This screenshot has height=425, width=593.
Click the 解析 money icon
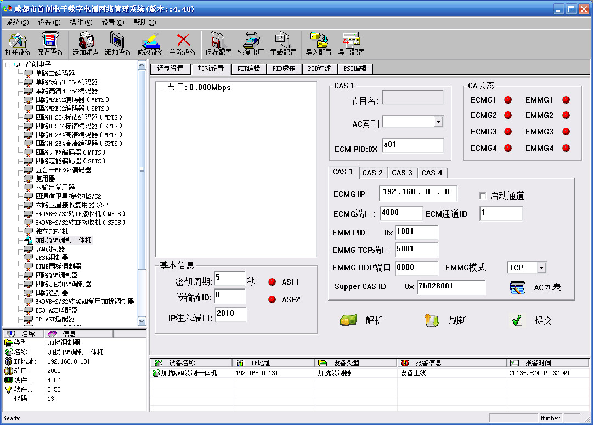tap(348, 320)
